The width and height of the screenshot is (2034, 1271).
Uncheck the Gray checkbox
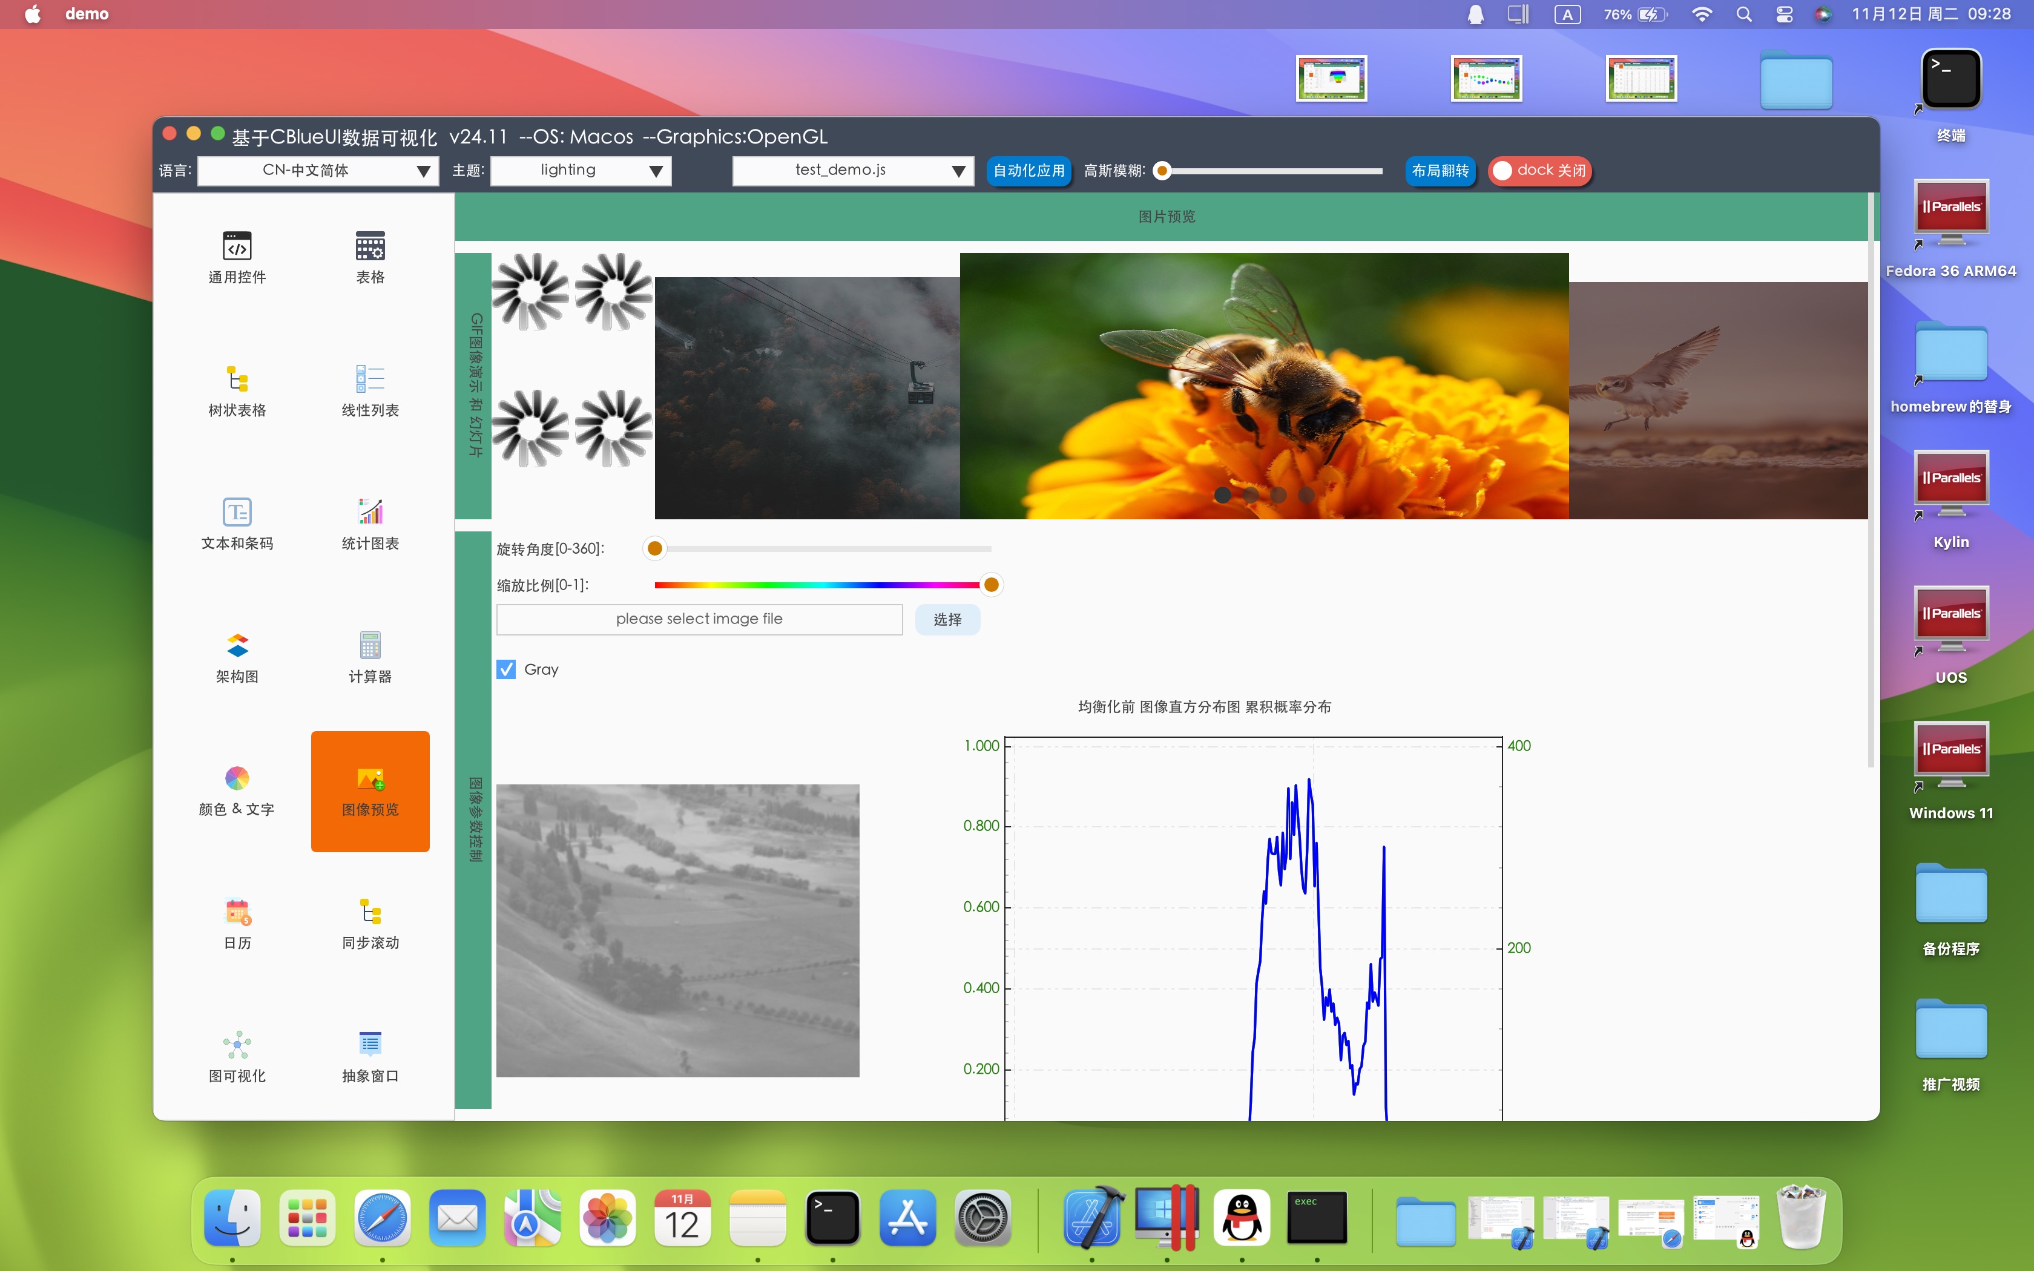(506, 669)
